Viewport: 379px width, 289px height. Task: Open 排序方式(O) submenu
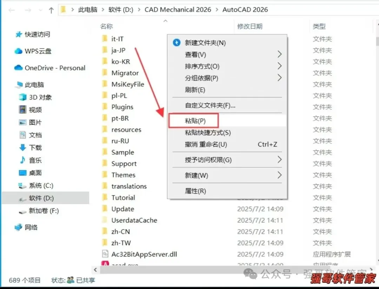(227, 66)
